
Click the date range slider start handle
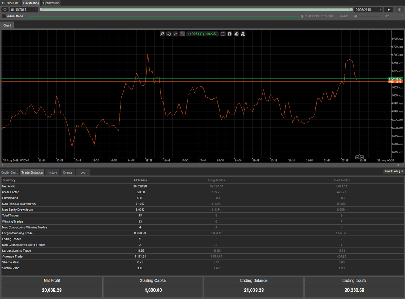click(41, 10)
